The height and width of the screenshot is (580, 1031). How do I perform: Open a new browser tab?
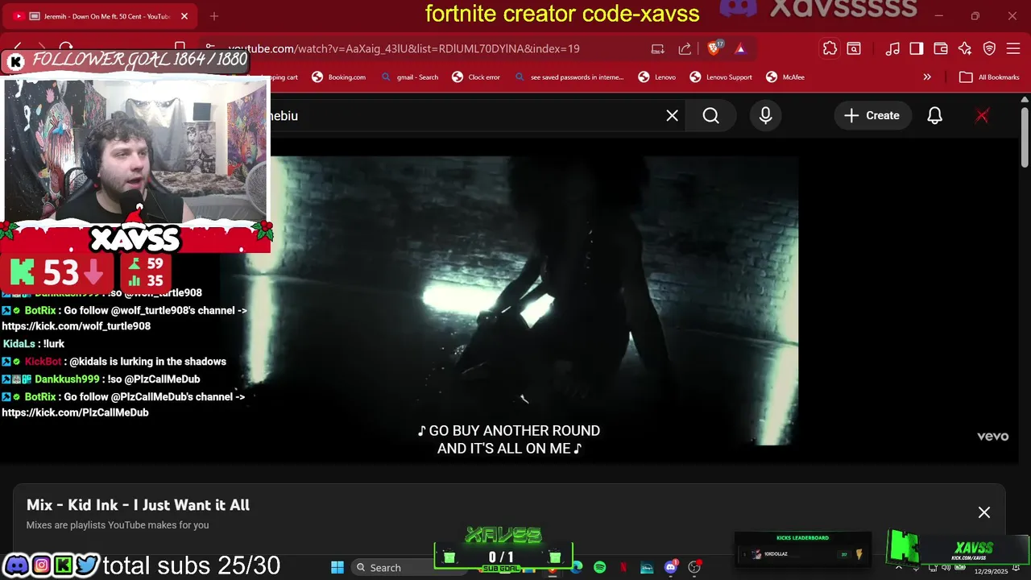click(x=214, y=16)
